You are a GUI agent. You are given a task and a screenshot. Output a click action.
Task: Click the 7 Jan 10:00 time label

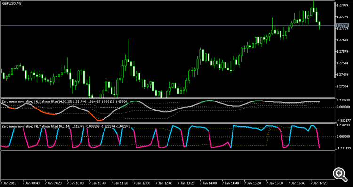click(x=75, y=183)
